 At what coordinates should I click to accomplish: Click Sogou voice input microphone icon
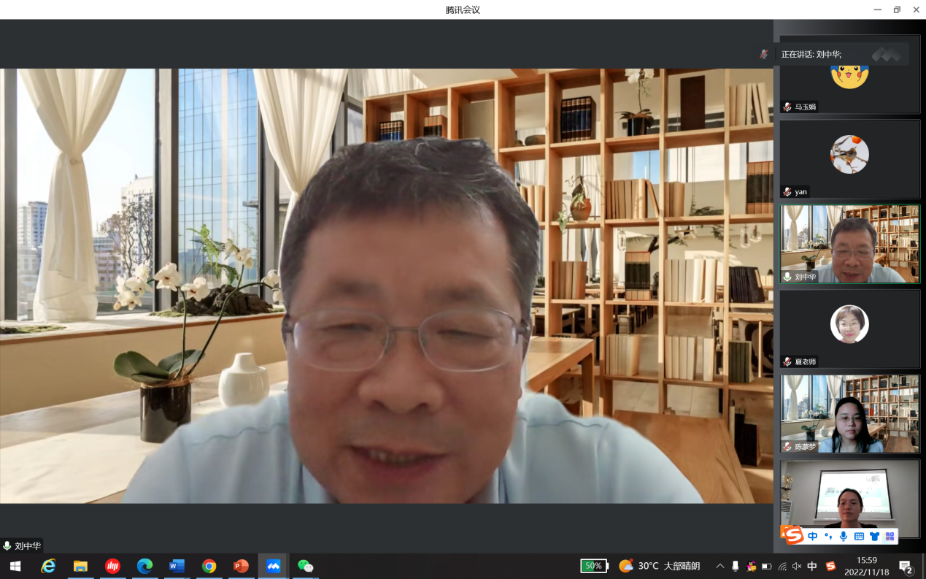pyautogui.click(x=844, y=537)
